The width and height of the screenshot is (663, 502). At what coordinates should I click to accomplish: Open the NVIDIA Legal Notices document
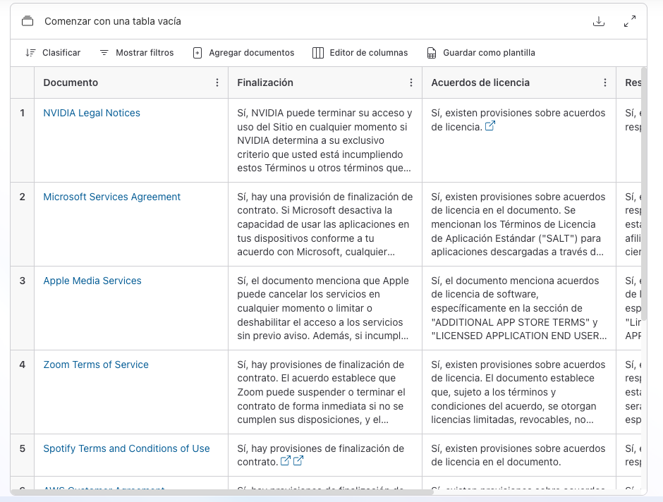[92, 113]
